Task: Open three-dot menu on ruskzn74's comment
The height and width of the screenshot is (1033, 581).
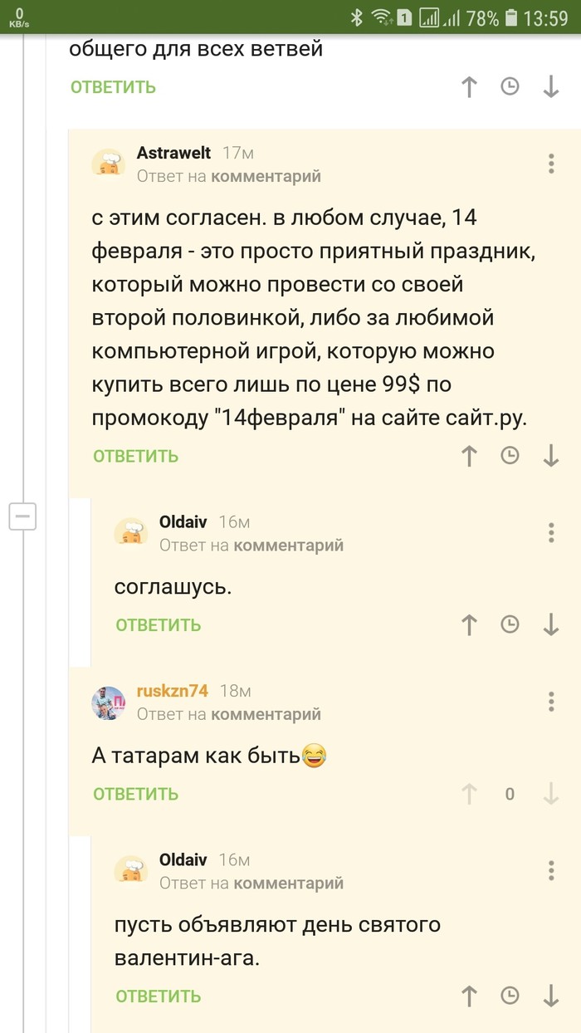Action: point(551,702)
